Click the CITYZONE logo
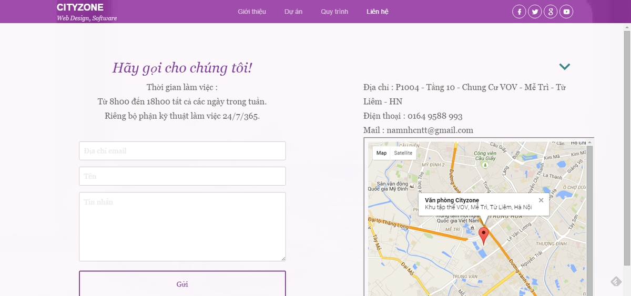Image resolution: width=631 pixels, height=296 pixels. pos(80,7)
